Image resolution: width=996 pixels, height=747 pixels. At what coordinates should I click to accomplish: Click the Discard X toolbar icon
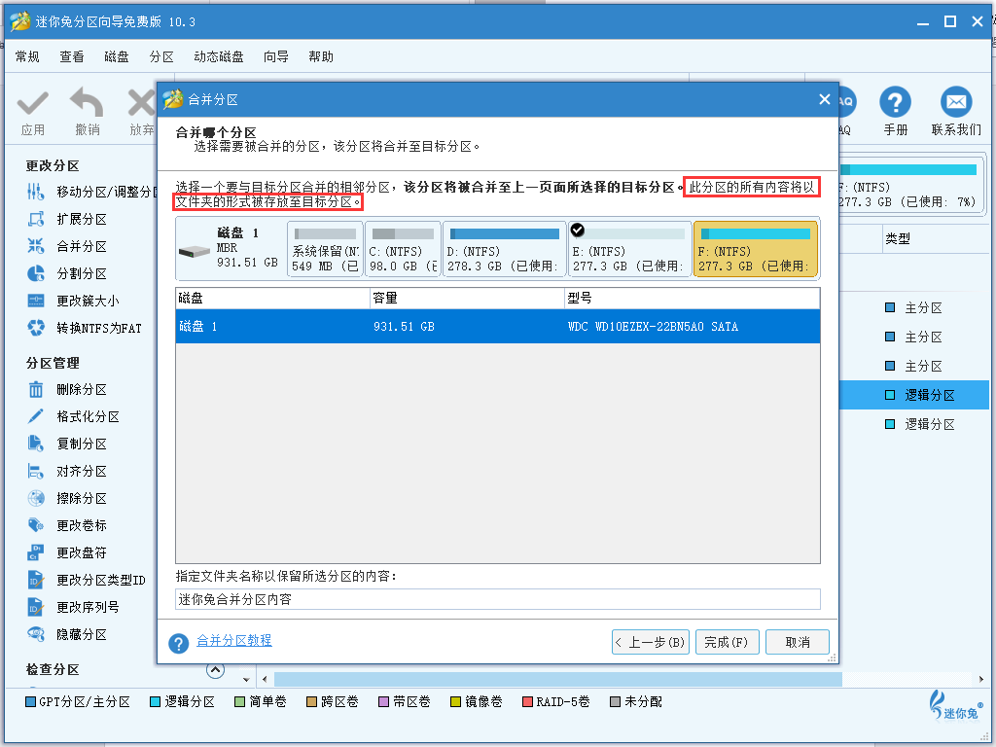click(x=141, y=103)
